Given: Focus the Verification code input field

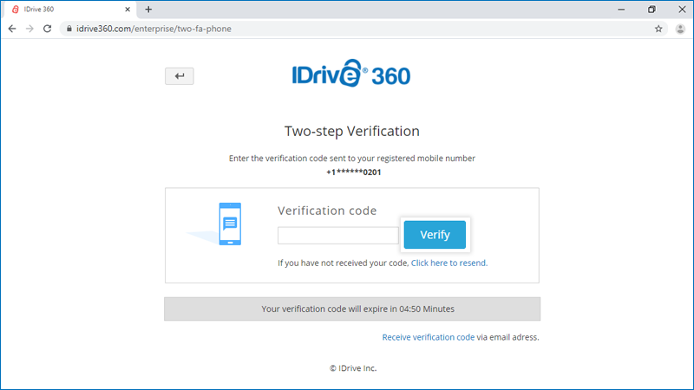Looking at the screenshot, I should tap(338, 235).
